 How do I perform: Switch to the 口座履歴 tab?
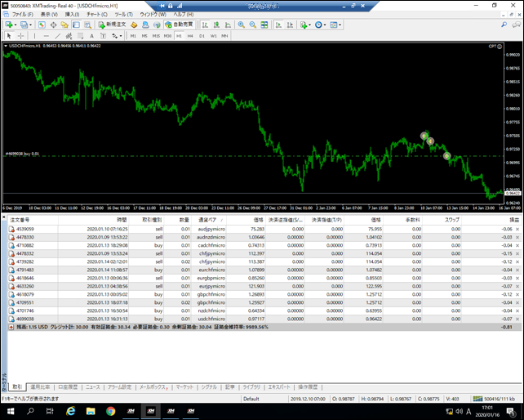[x=68, y=387]
